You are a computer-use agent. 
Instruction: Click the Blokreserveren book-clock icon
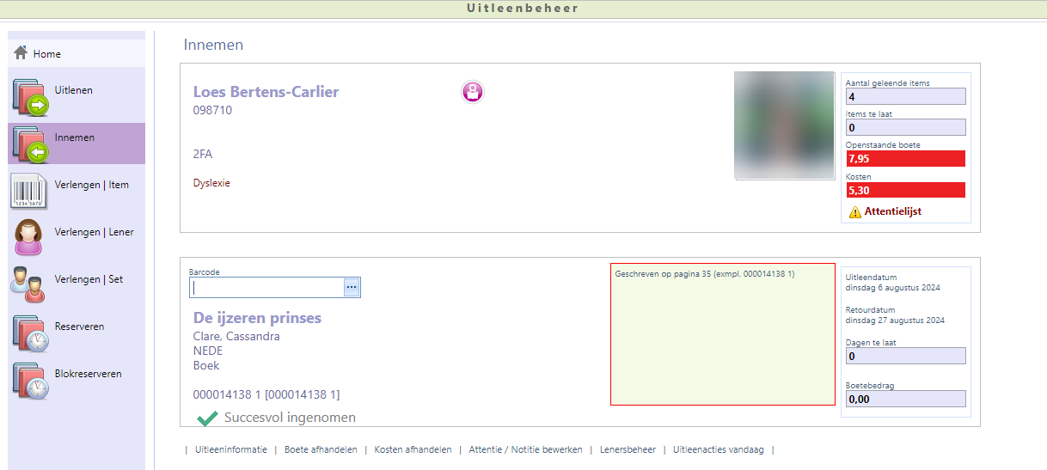coord(30,379)
